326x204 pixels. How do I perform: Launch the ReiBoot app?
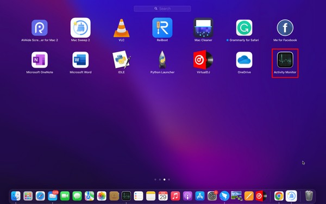[x=162, y=28]
